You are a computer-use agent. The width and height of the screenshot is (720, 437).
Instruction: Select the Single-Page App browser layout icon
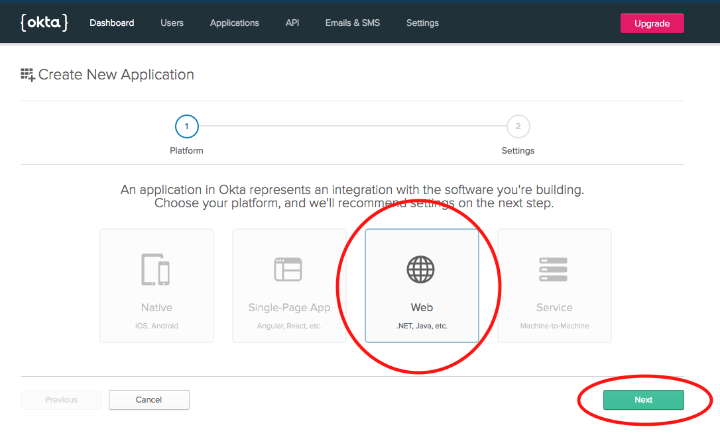(288, 269)
